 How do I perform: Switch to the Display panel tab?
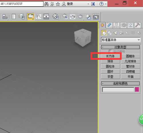click(x=130, y=25)
